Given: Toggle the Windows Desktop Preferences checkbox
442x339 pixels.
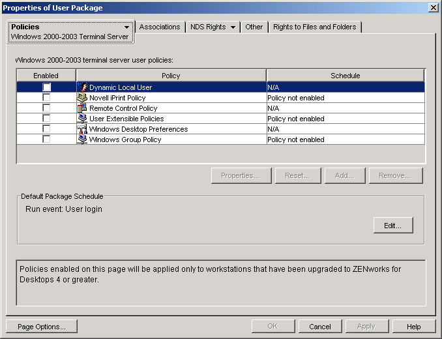Looking at the screenshot, I should (x=46, y=129).
